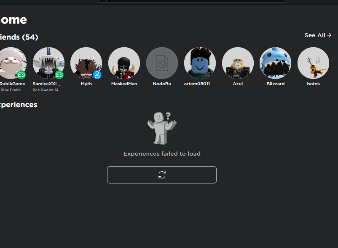Open botek's avatar thumbnail

tap(314, 63)
